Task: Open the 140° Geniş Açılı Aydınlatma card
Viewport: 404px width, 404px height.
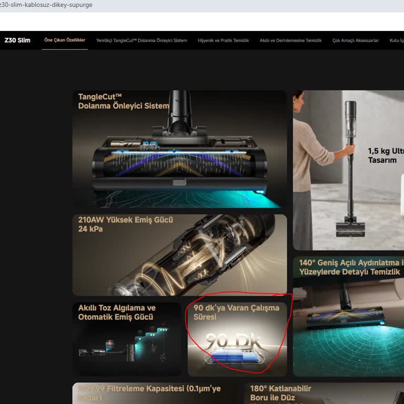Action: (348, 316)
